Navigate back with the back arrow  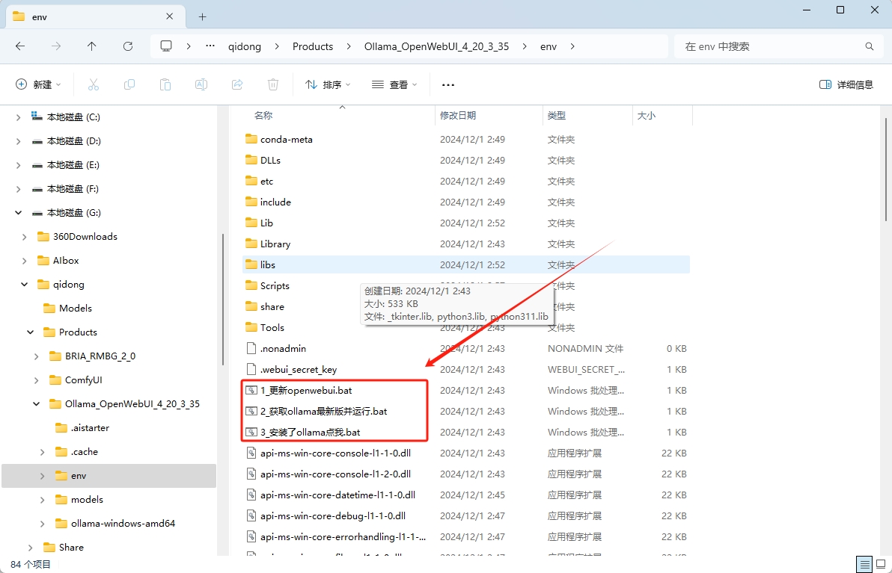click(x=20, y=46)
